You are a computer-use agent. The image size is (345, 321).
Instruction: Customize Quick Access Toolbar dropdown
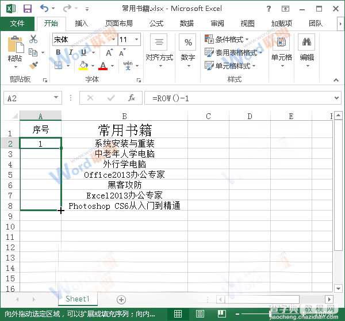coord(87,9)
